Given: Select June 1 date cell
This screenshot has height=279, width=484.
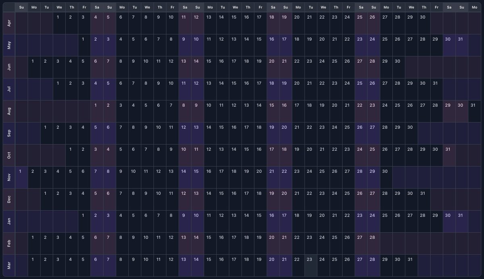Looking at the screenshot, I should point(34,67).
